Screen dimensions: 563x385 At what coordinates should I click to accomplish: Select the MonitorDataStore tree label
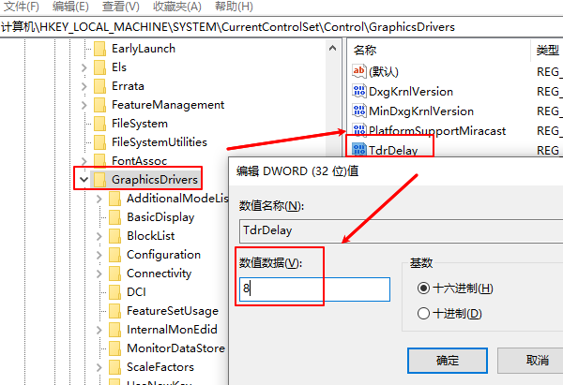tap(175, 348)
